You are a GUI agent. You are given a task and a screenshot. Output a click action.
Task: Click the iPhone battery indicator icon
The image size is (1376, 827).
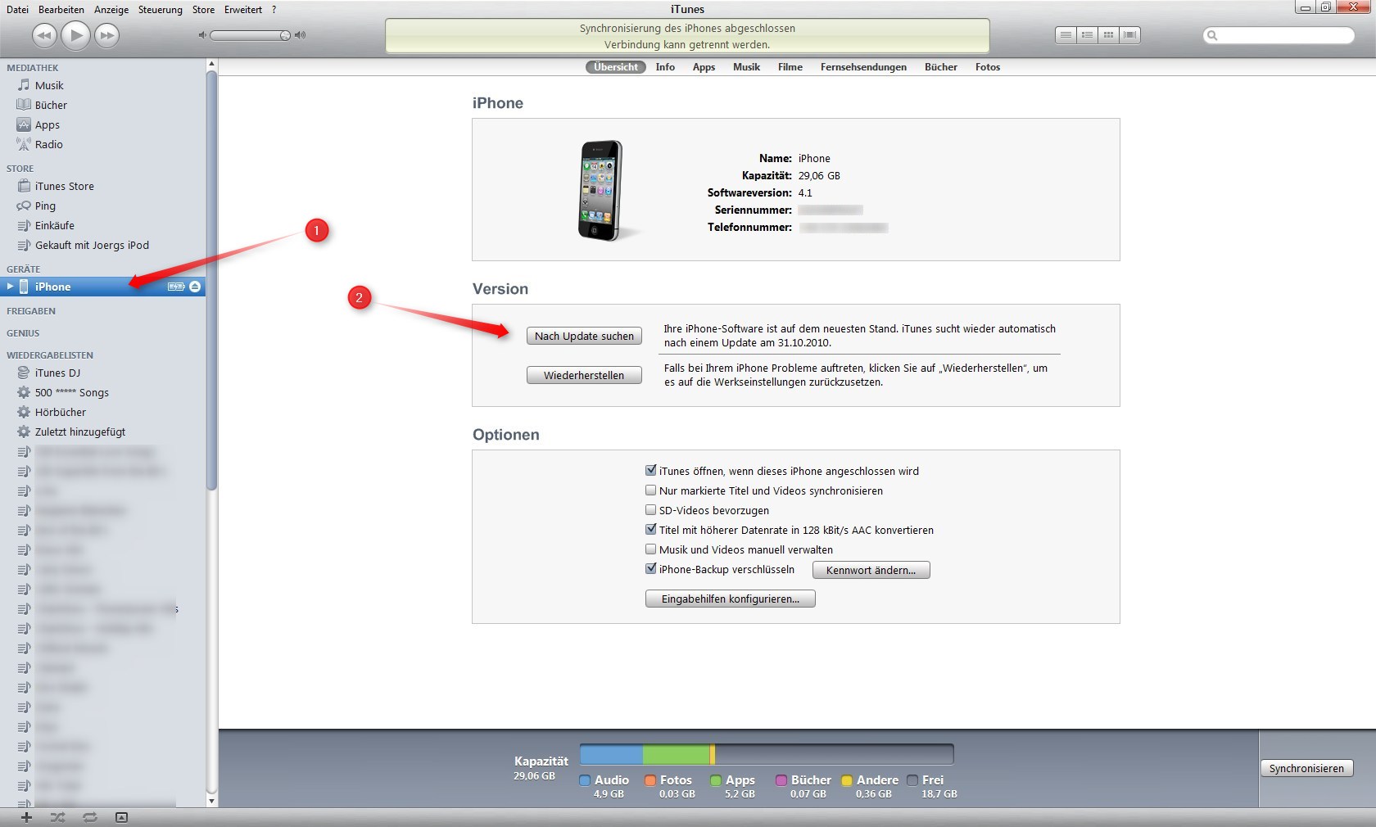point(176,287)
